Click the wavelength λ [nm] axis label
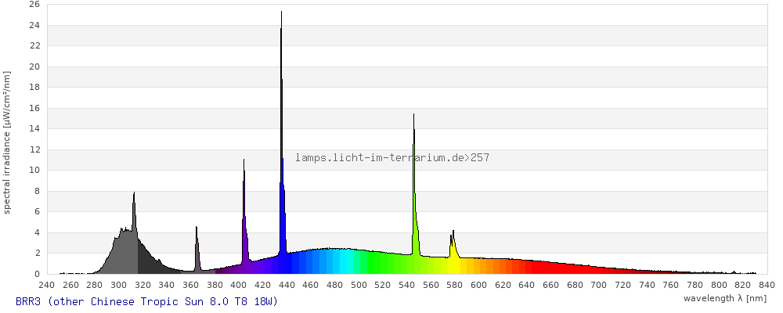Image resolution: width=783 pixels, height=313 pixels. pos(724,298)
